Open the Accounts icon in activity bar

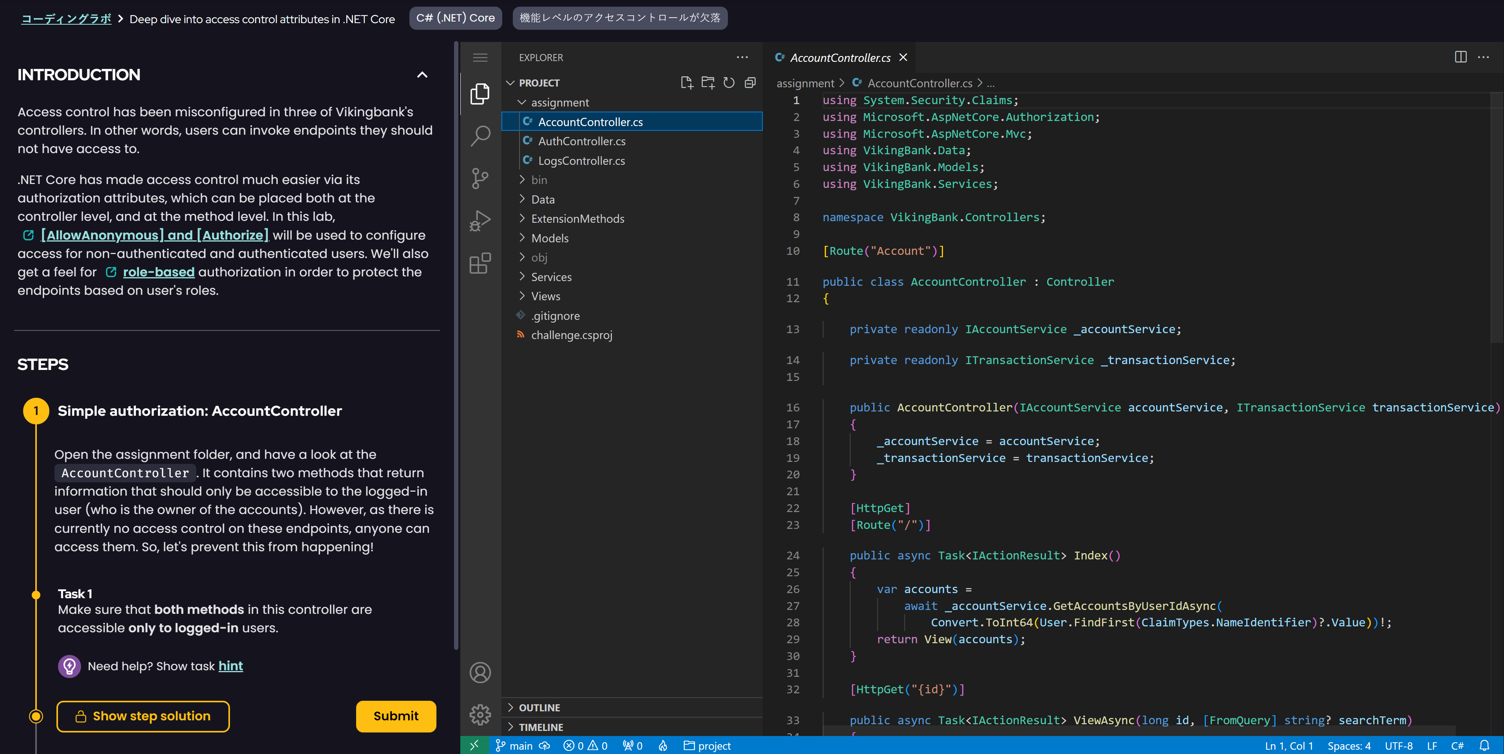pos(480,672)
